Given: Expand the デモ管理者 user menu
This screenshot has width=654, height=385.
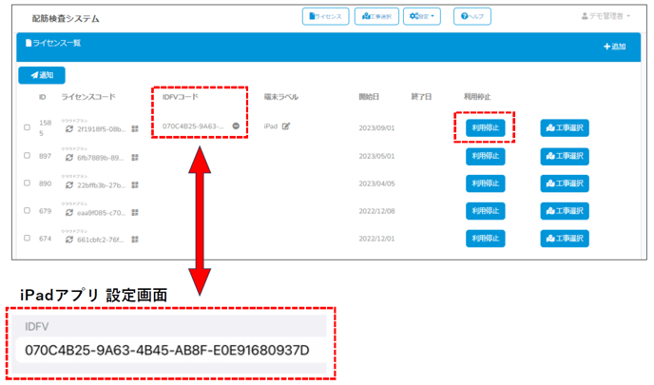Looking at the screenshot, I should 605,16.
